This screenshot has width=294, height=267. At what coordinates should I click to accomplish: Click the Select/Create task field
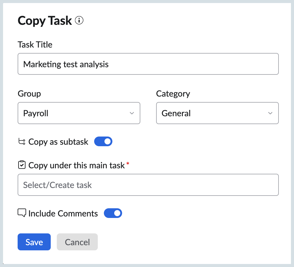tap(148, 185)
